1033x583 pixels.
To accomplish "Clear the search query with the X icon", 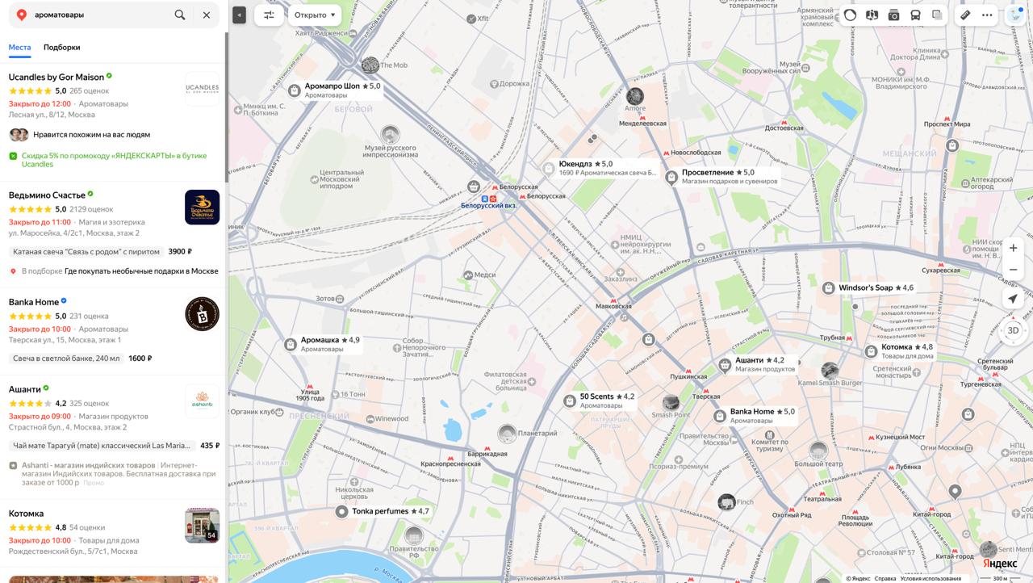I will (x=207, y=15).
